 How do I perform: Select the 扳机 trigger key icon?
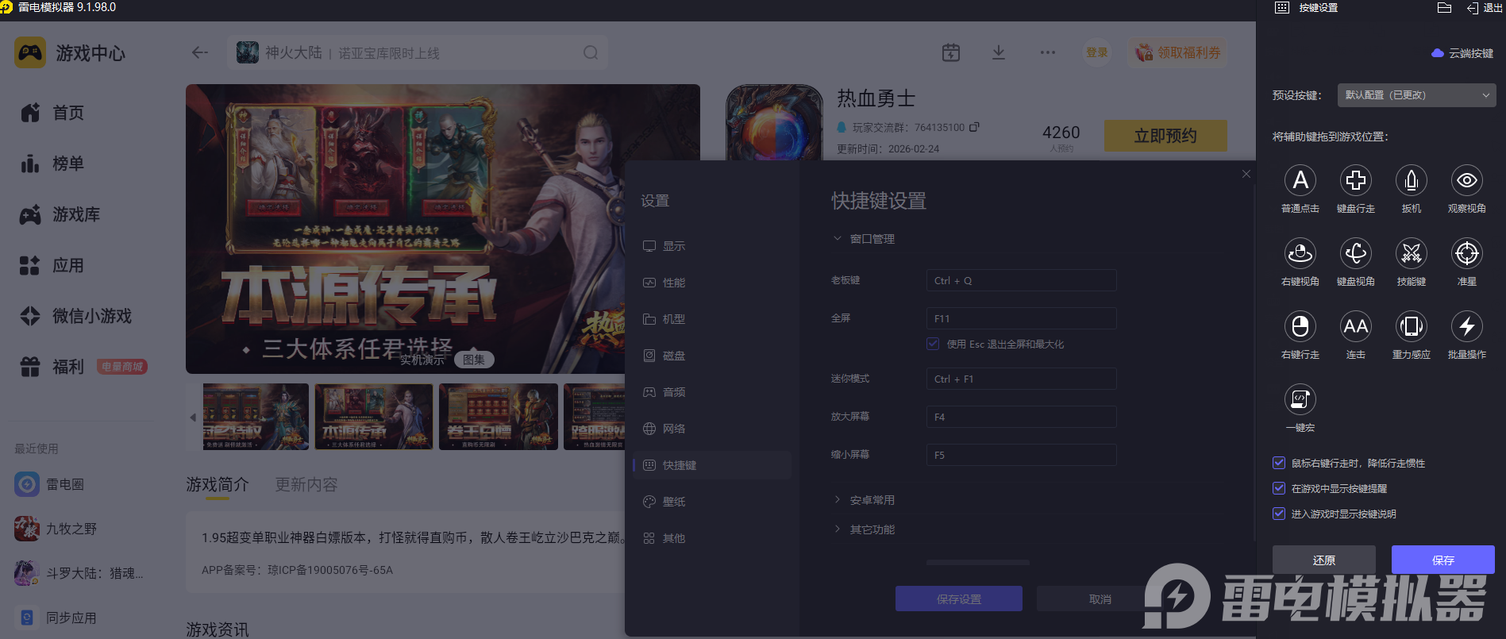(x=1412, y=181)
